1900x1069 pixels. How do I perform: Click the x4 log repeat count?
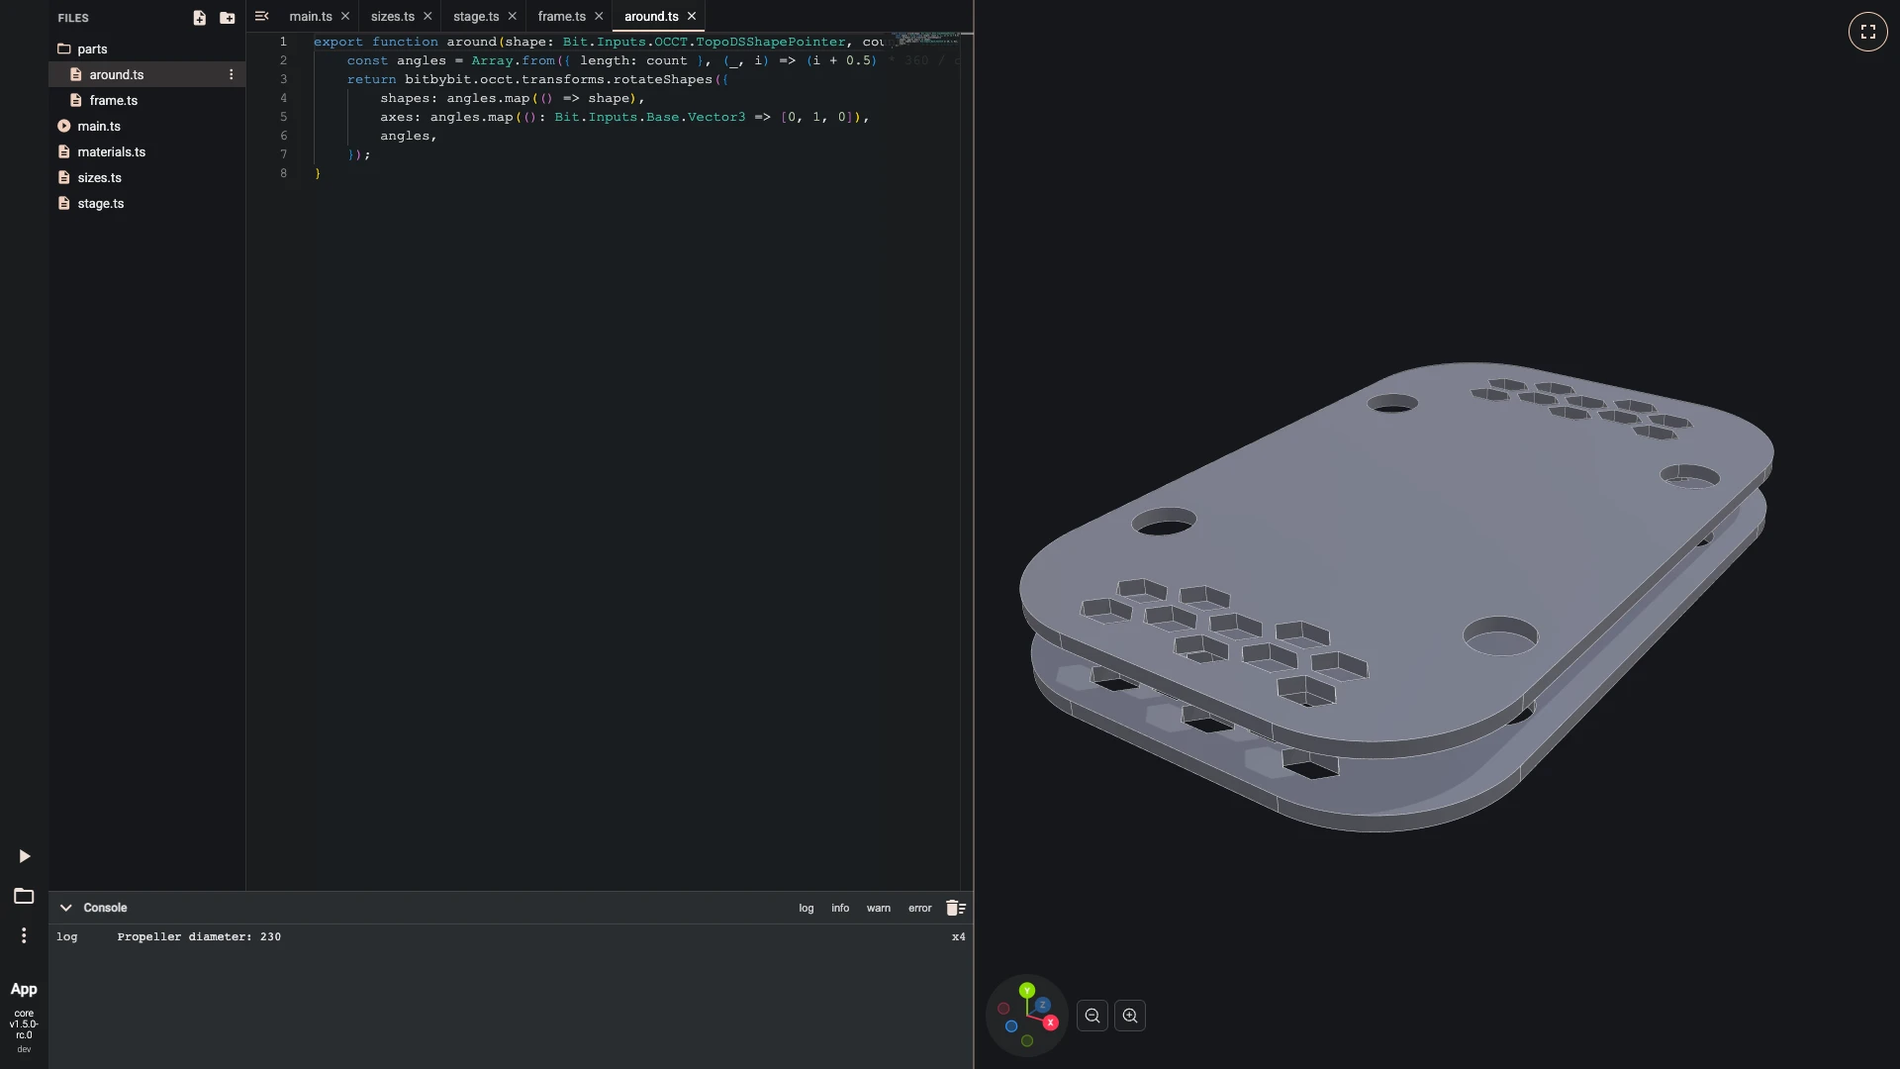click(958, 936)
